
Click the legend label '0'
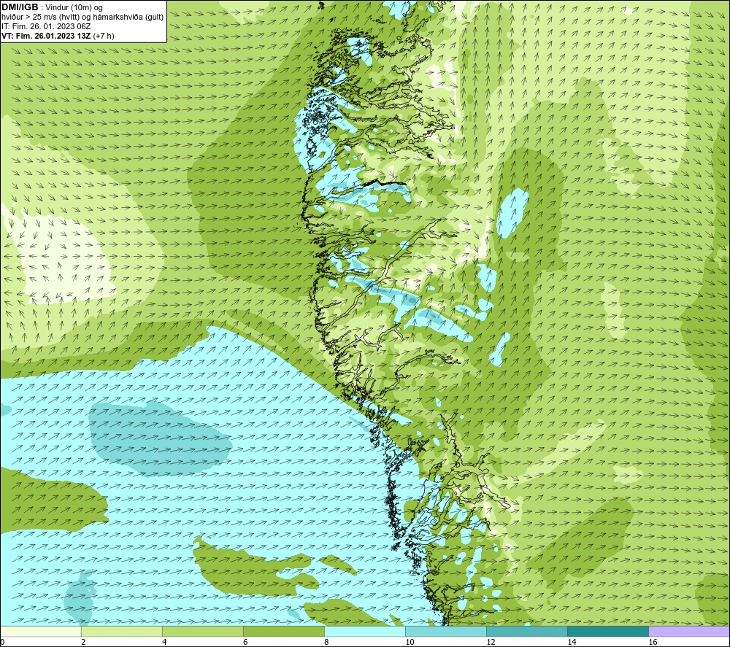2,642
